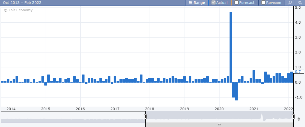Image resolution: width=305 pixels, height=127 pixels.
Task: Enable the Revision checkbox
Action: pyautogui.click(x=263, y=3)
